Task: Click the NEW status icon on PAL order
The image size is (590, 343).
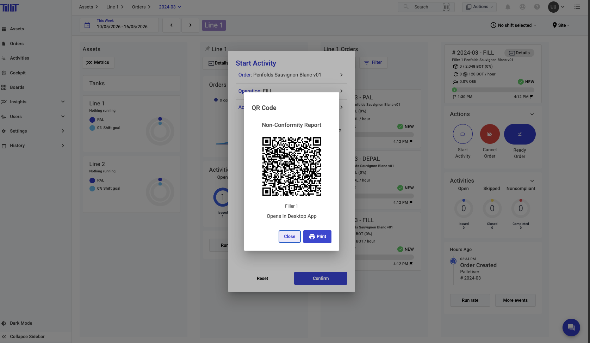Action: point(400,127)
